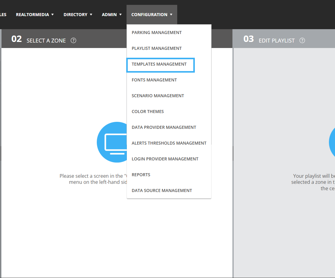Screen dimensions: 335x278
Task: Collapse the Configuration dropdown menu
Action: click(152, 15)
